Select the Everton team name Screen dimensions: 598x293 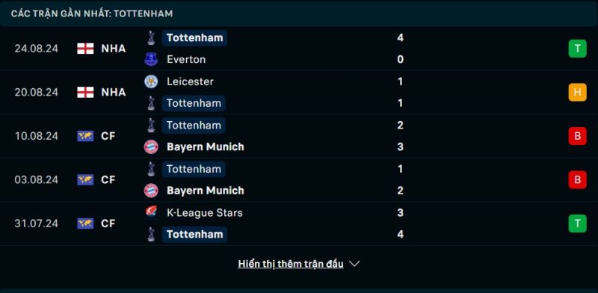pos(186,60)
